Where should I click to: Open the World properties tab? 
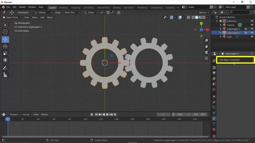[x=214, y=89]
